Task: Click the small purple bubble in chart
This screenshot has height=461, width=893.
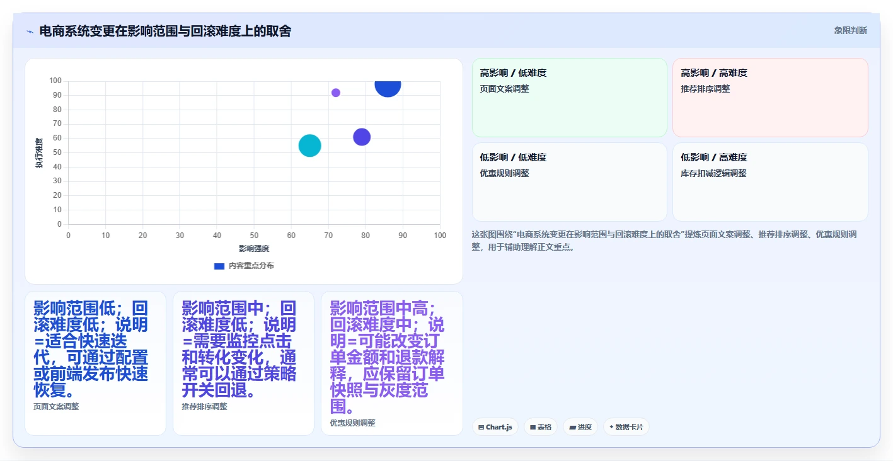Action: coord(336,93)
